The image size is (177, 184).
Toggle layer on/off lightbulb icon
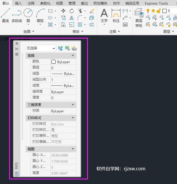pyautogui.click(x=148, y=11)
